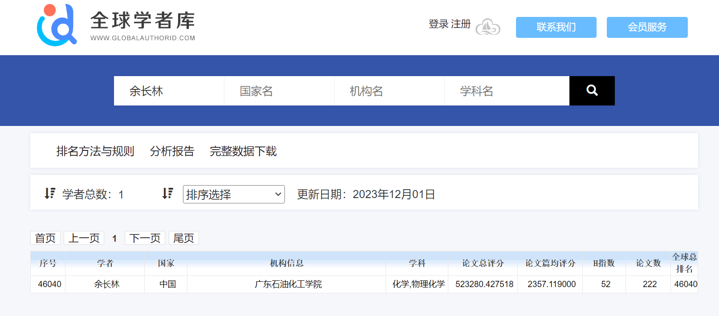Open 会员服务 page
The image size is (719, 316).
coord(646,28)
